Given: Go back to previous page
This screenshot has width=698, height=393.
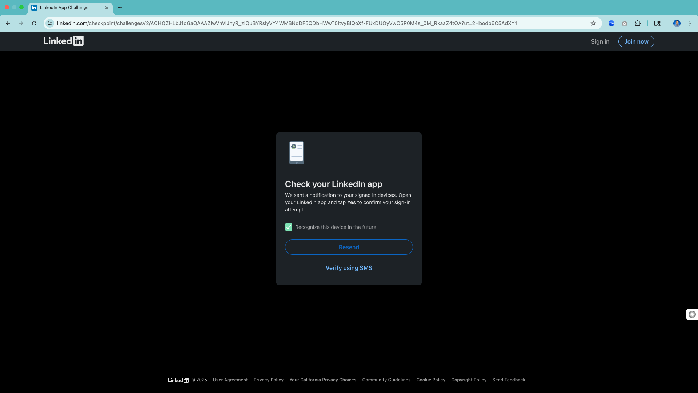Looking at the screenshot, I should [8, 23].
